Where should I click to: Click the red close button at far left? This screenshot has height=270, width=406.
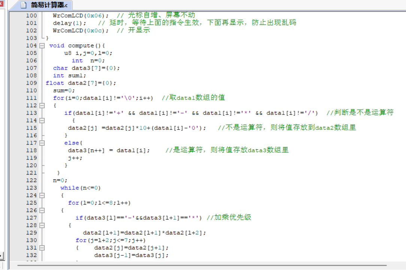[1, 4]
